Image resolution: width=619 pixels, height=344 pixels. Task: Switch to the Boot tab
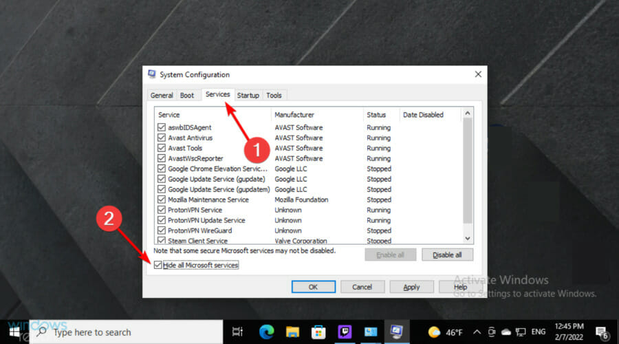click(x=186, y=95)
